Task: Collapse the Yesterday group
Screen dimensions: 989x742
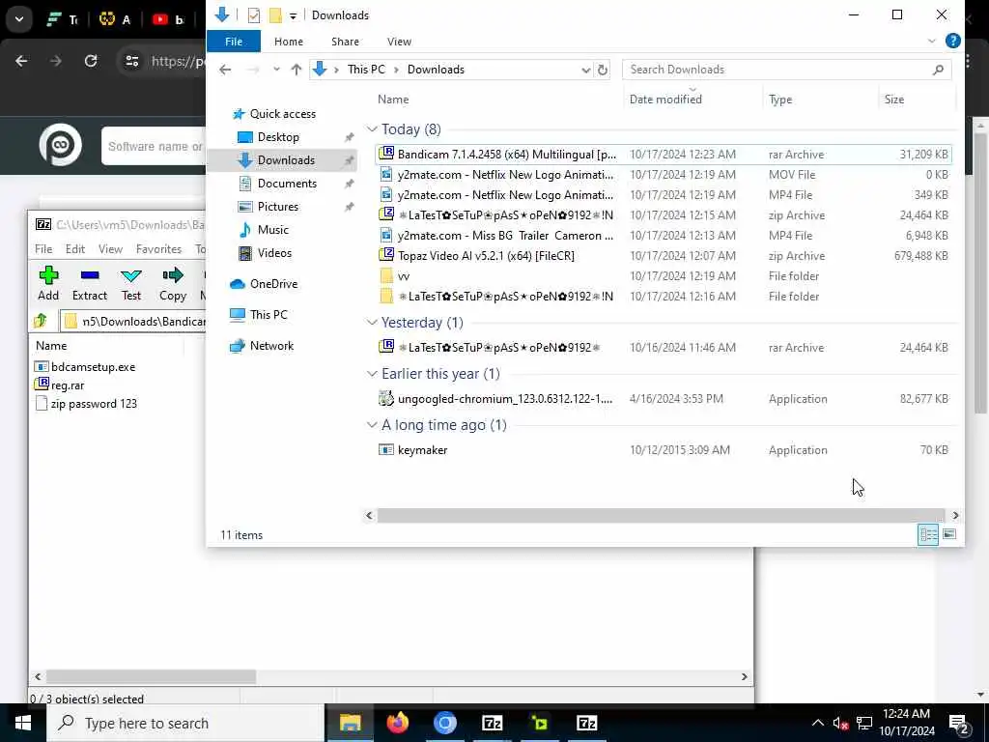Action: click(372, 323)
